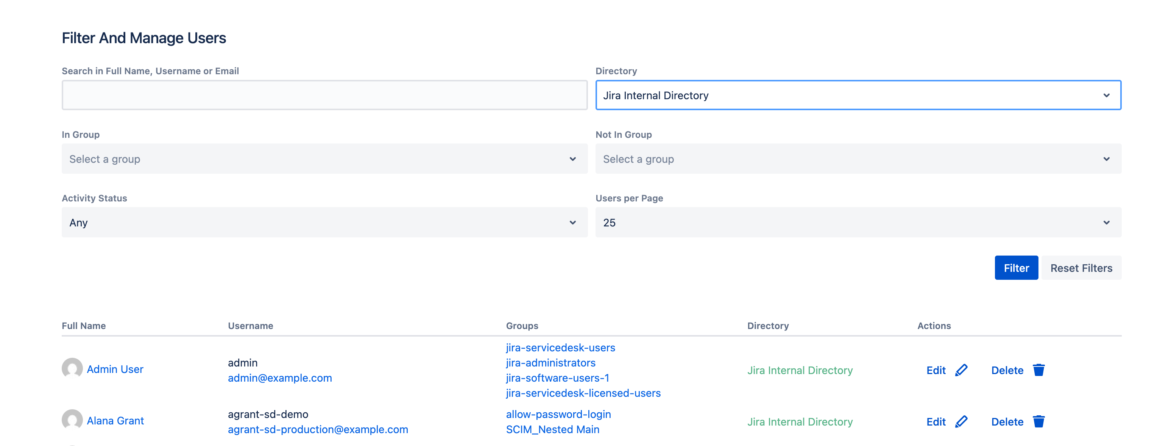Click the trash icon in Alana Grant row

(x=1038, y=421)
